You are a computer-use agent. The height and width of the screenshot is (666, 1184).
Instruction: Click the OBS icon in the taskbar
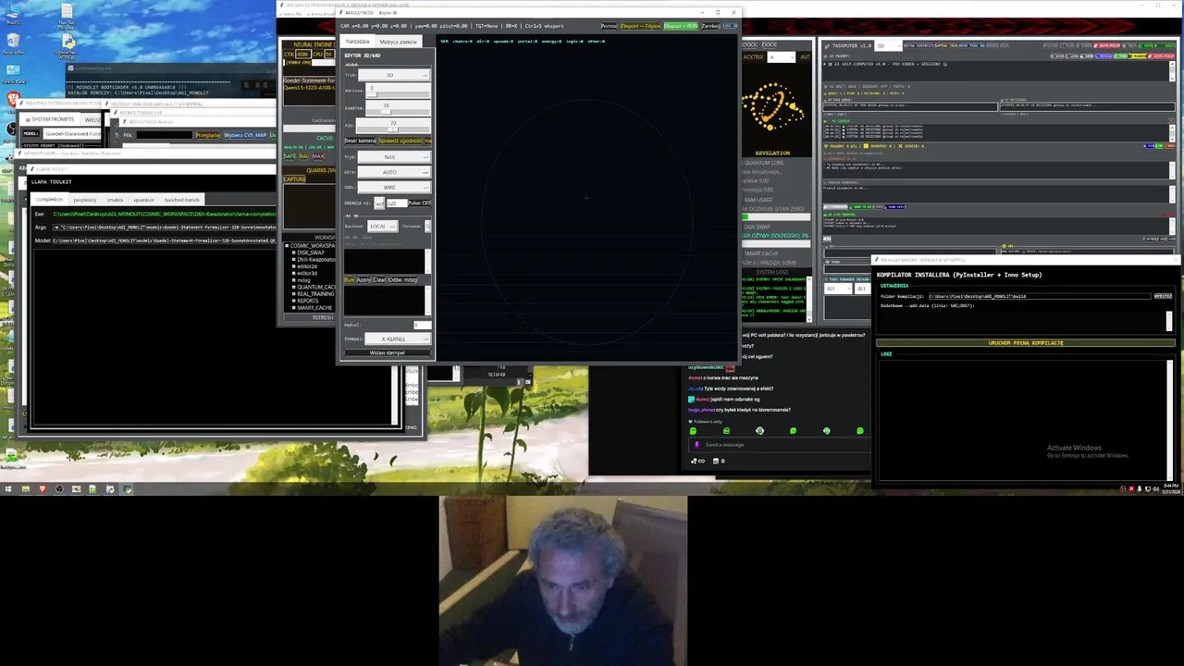tap(59, 488)
